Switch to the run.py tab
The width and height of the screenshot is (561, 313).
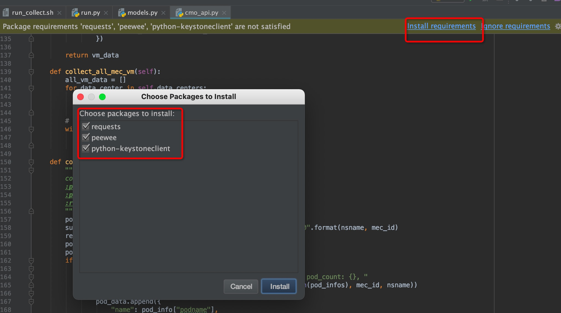[x=90, y=13]
